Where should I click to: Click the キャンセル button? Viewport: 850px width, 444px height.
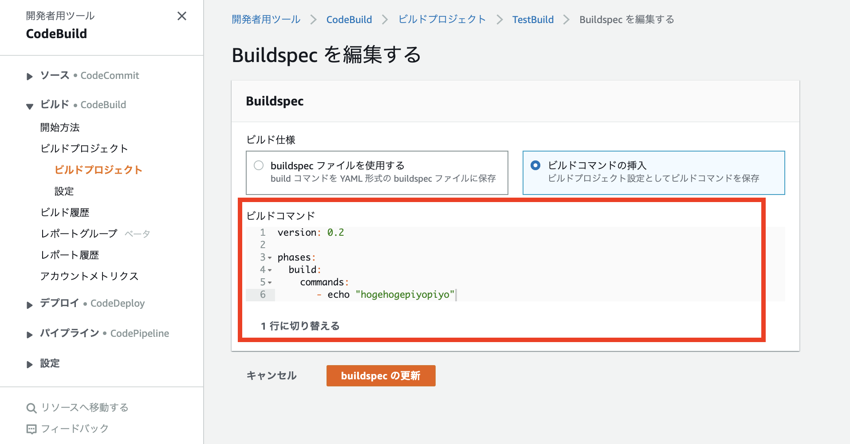(272, 376)
